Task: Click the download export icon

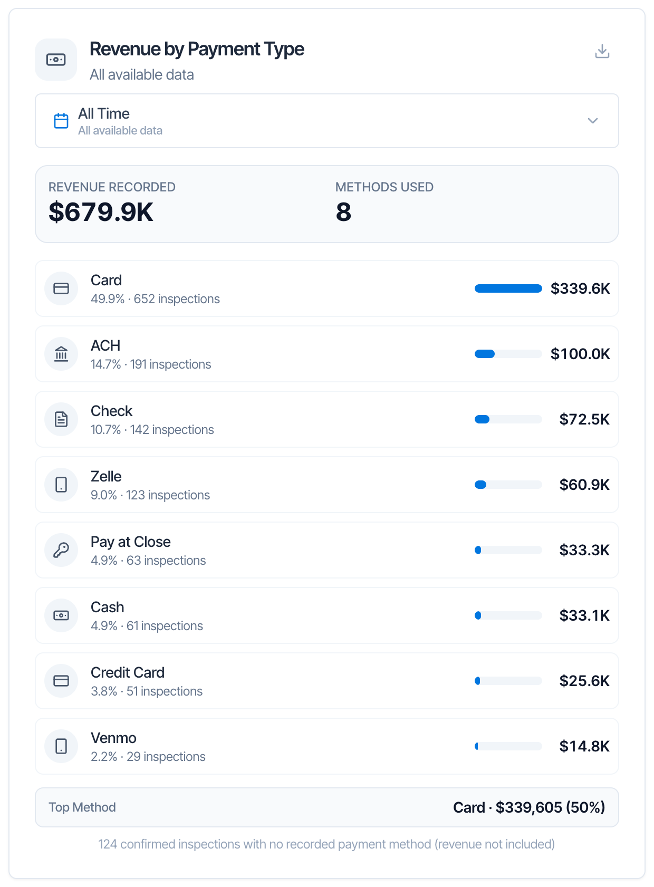Action: point(602,51)
